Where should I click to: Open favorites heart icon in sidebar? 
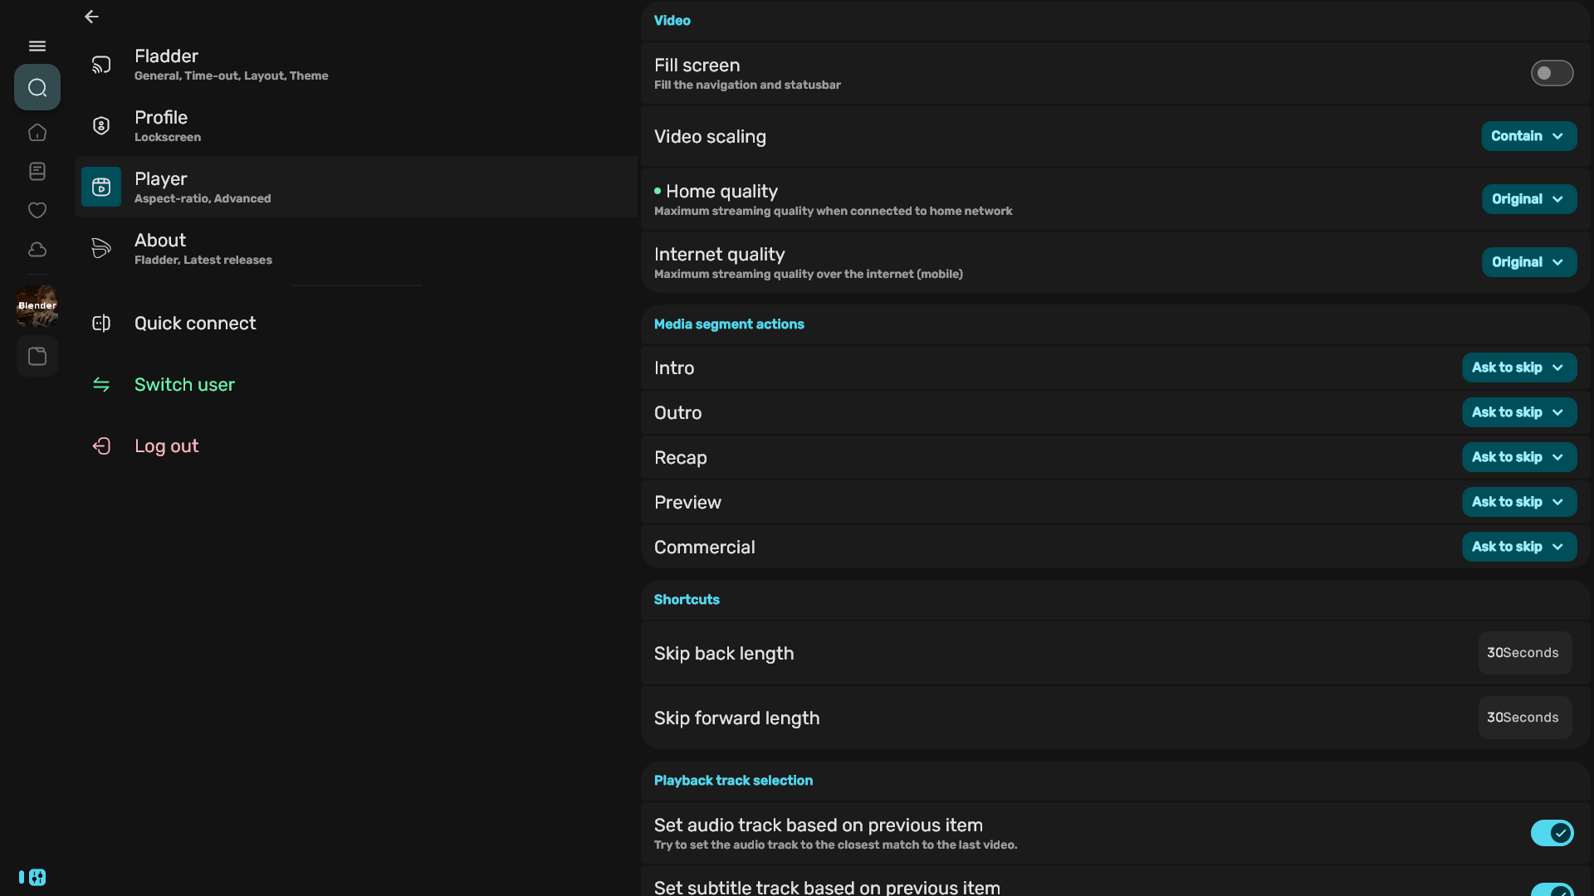(37, 211)
